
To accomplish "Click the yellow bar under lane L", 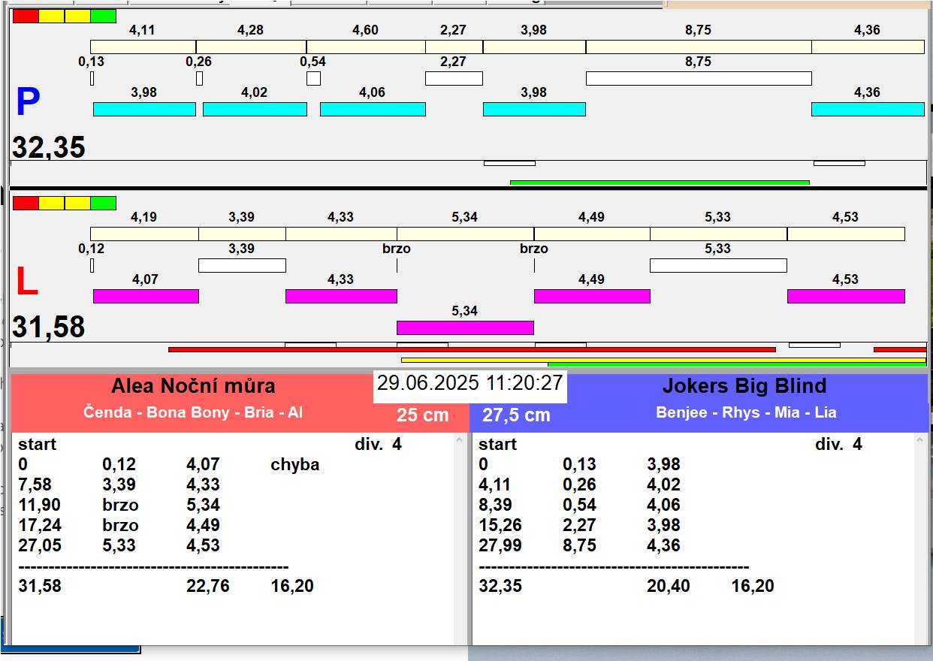I will pyautogui.click(x=663, y=360).
